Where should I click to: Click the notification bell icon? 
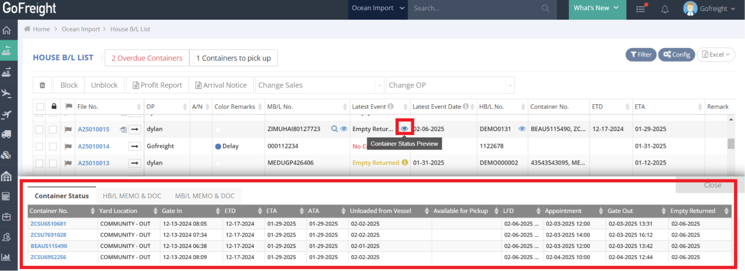(665, 9)
